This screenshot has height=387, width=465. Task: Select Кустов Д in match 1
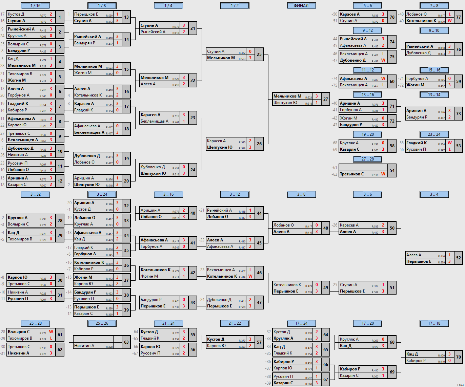[x=16, y=14]
